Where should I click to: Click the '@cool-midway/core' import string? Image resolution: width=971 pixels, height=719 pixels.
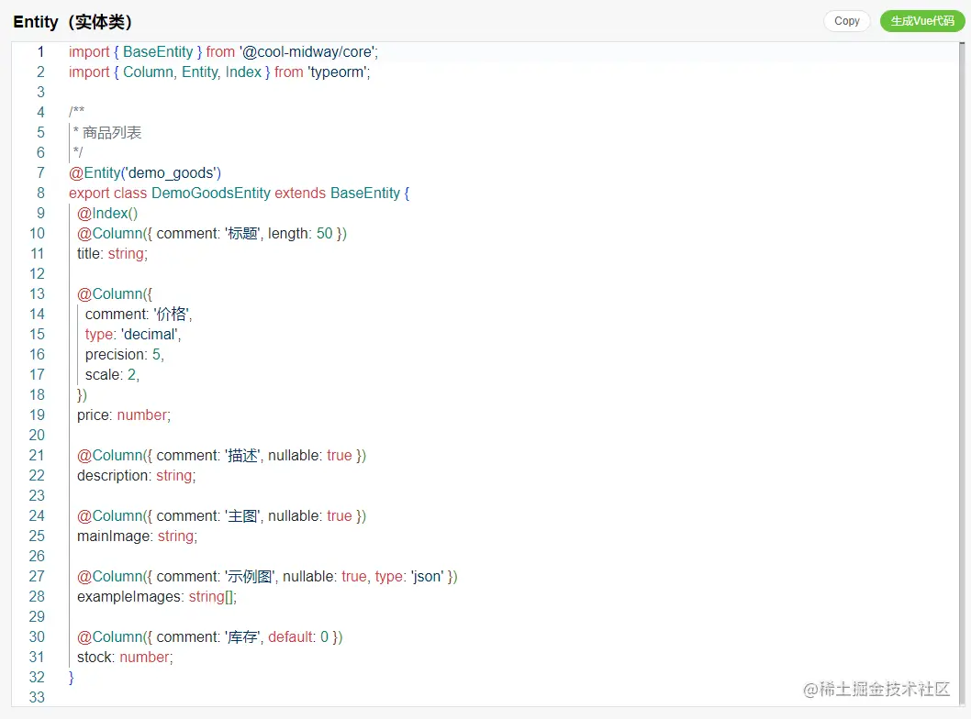[x=308, y=52]
